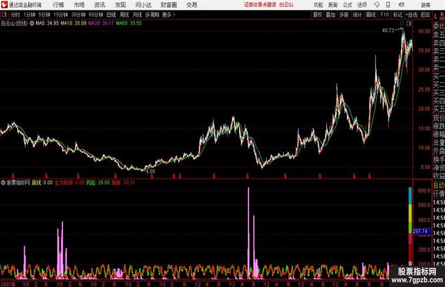The image size is (445, 287).
Task: Click the MA5: 34.95 indicator value
Action: pyautogui.click(x=47, y=24)
